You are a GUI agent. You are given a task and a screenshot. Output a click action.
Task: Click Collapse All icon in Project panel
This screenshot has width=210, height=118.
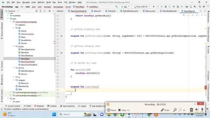[x=45, y=11]
